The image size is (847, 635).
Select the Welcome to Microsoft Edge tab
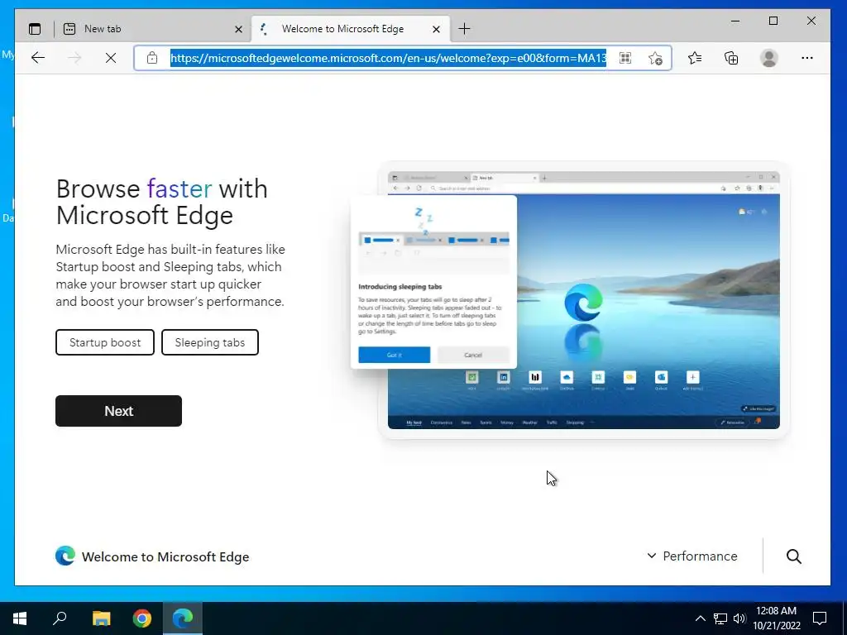[x=351, y=29]
